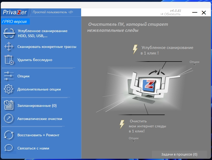Screen dimensions: 212x160
Task: Open Запланированные (0)
Action: (x=37, y=106)
